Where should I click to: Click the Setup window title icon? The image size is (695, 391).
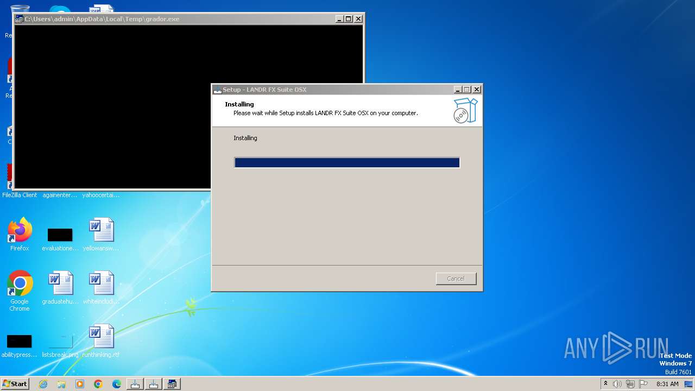coord(218,90)
